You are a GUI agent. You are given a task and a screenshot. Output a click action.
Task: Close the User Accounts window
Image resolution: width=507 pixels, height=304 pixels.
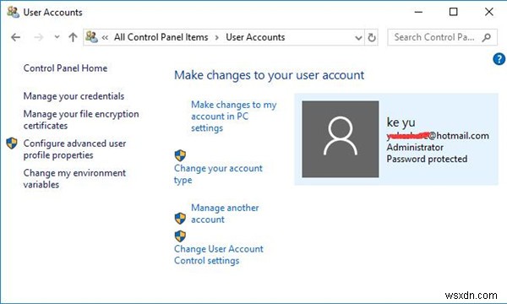489,12
